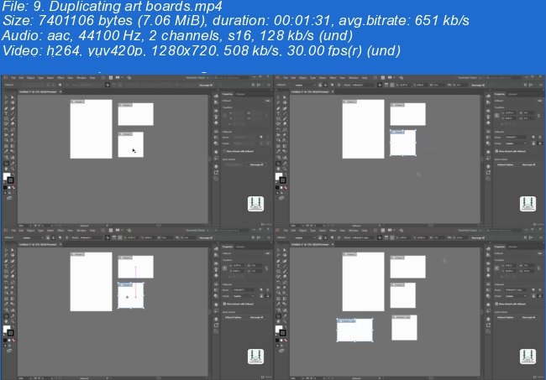Click Stroke swatch in top-right frame toolbar
Image resolution: width=546 pixels, height=380 pixels.
(x=283, y=180)
